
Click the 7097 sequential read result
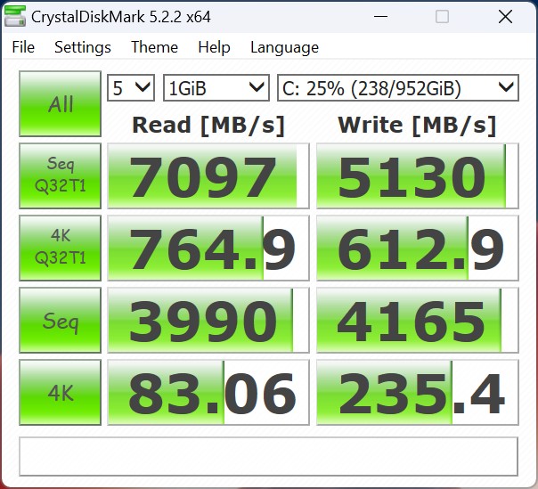(208, 175)
